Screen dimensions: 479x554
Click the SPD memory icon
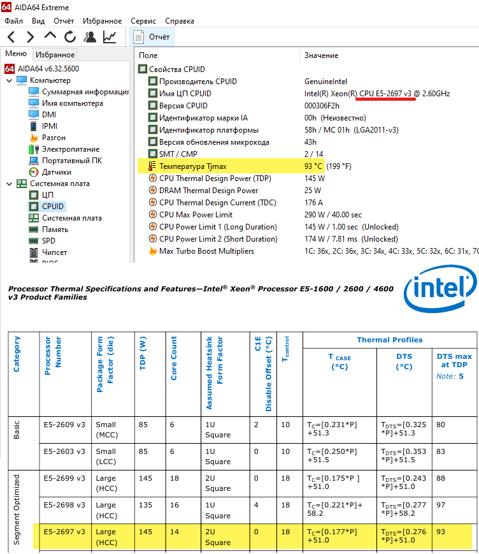[34, 241]
